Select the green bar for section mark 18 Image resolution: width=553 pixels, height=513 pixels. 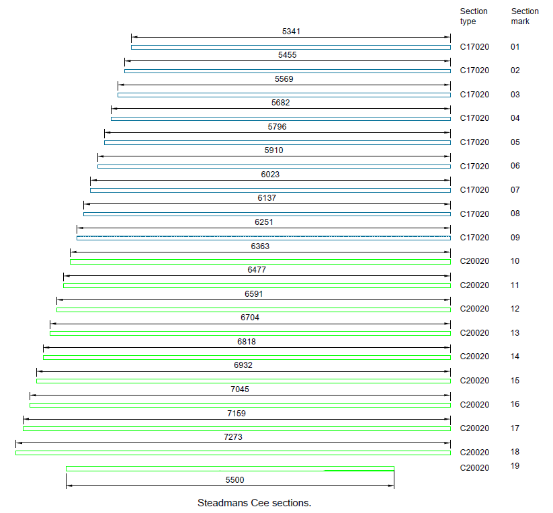(x=233, y=453)
